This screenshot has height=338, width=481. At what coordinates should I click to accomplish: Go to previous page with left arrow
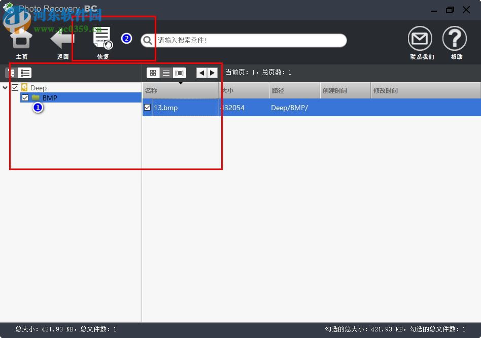click(x=201, y=73)
